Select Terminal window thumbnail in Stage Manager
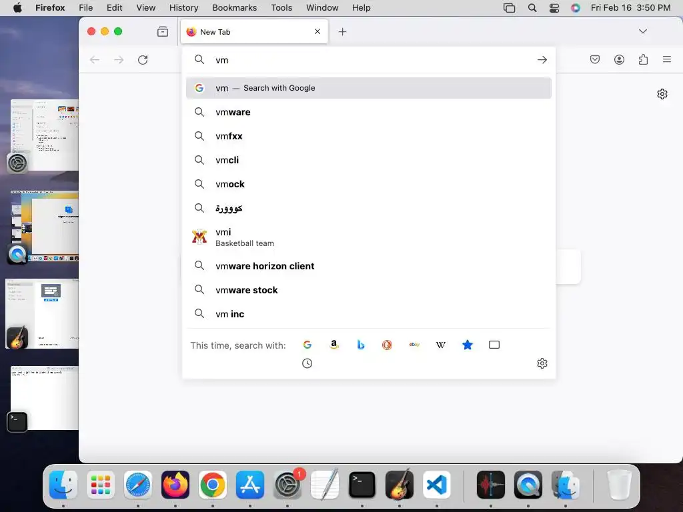The height and width of the screenshot is (512, 683). click(45, 398)
